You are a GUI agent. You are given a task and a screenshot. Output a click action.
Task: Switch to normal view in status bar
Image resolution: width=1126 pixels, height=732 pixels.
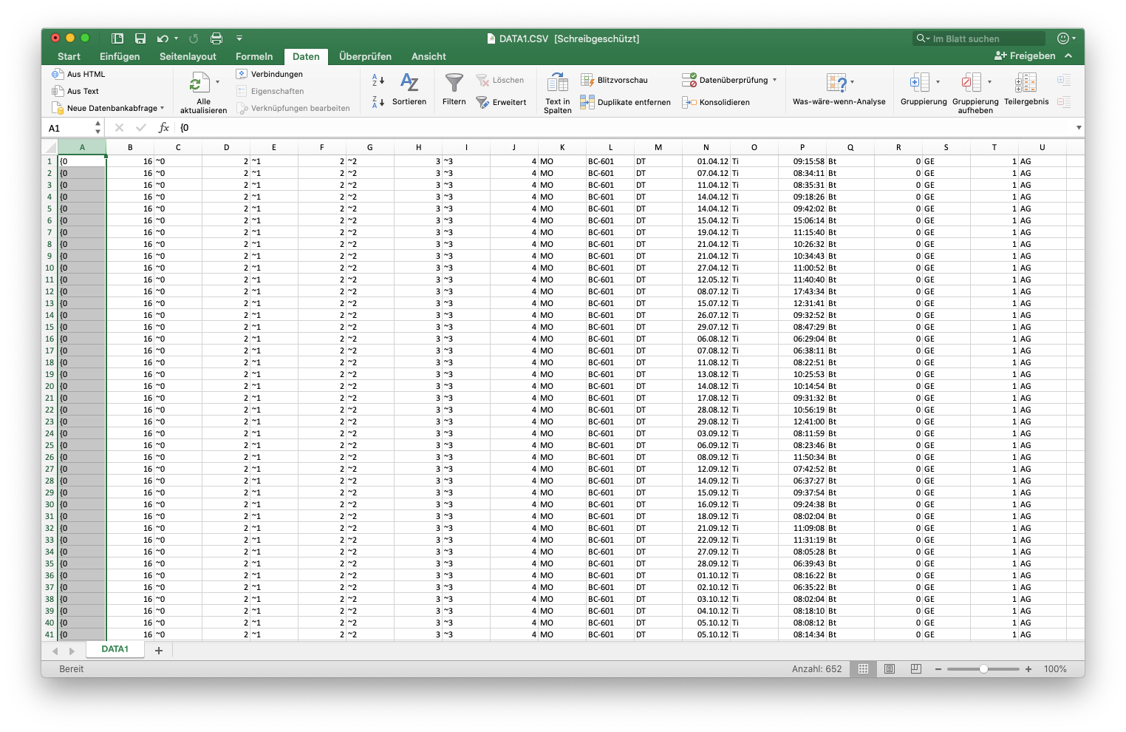pos(863,669)
